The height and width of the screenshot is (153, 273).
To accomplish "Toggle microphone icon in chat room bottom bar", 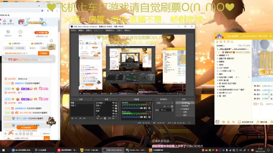I will pyautogui.click(x=228, y=122).
